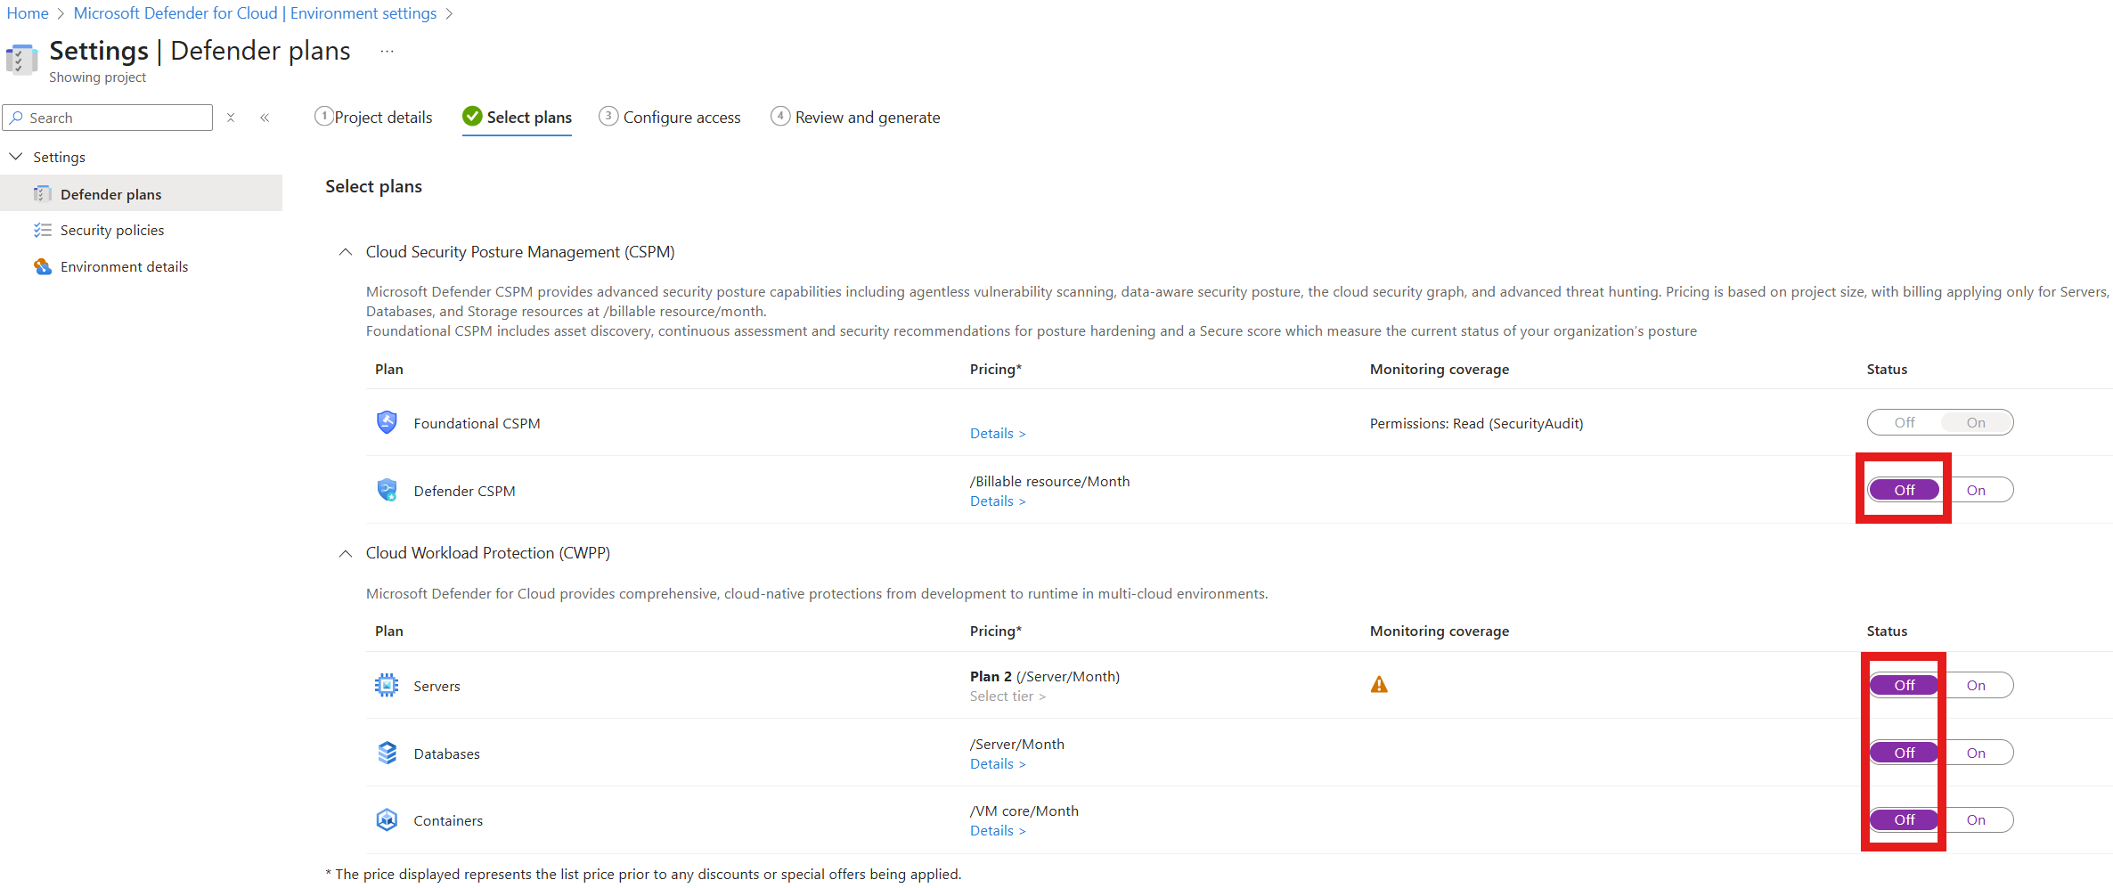This screenshot has height=888, width=2113.
Task: Click the Containers plan hexagon icon
Action: coord(387,819)
